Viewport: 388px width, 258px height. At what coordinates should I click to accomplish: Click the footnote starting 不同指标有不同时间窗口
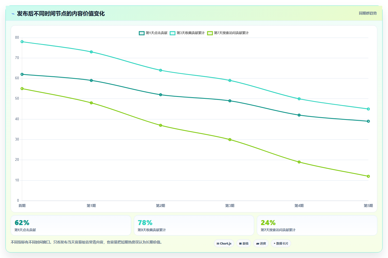[x=87, y=242]
